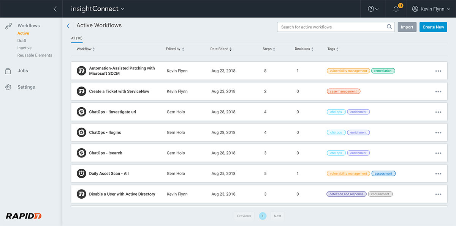456x226 pixels.
Task: Click the search magnifier icon
Action: click(389, 27)
